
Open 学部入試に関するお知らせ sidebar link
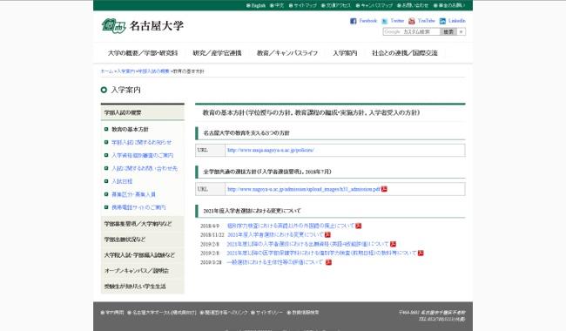click(x=141, y=142)
